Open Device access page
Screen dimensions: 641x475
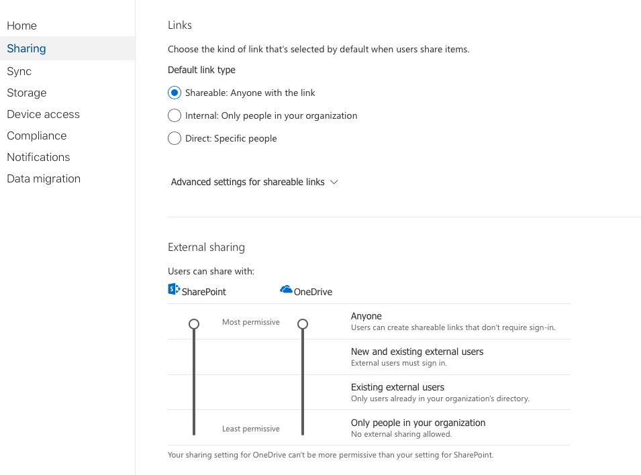click(x=43, y=114)
